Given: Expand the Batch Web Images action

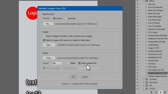Looking at the screenshot, I should pyautogui.click(x=146, y=17).
